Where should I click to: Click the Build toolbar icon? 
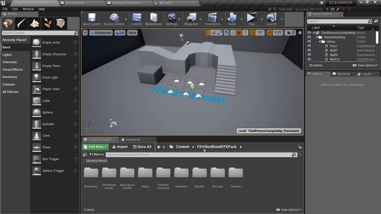pyautogui.click(x=232, y=19)
